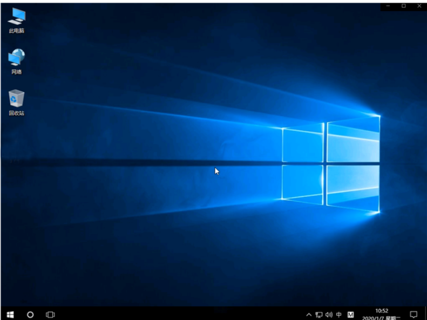
Task: Open Task View from the taskbar
Action: pyautogui.click(x=50, y=314)
